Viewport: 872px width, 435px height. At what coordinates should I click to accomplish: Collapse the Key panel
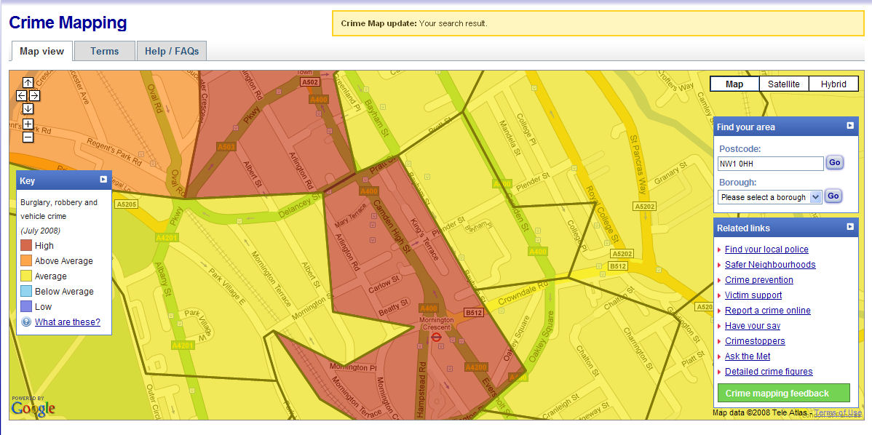tap(103, 180)
